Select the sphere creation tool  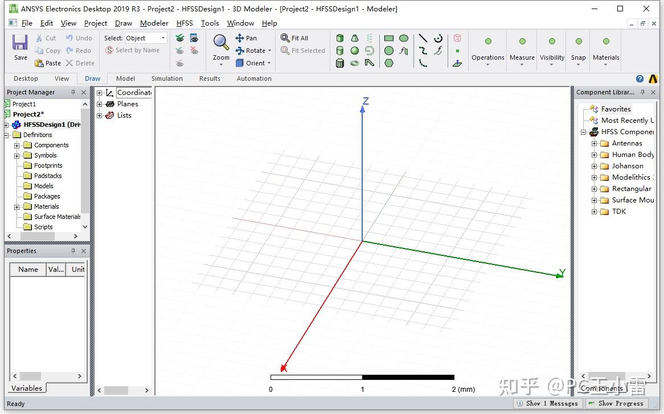click(x=354, y=51)
